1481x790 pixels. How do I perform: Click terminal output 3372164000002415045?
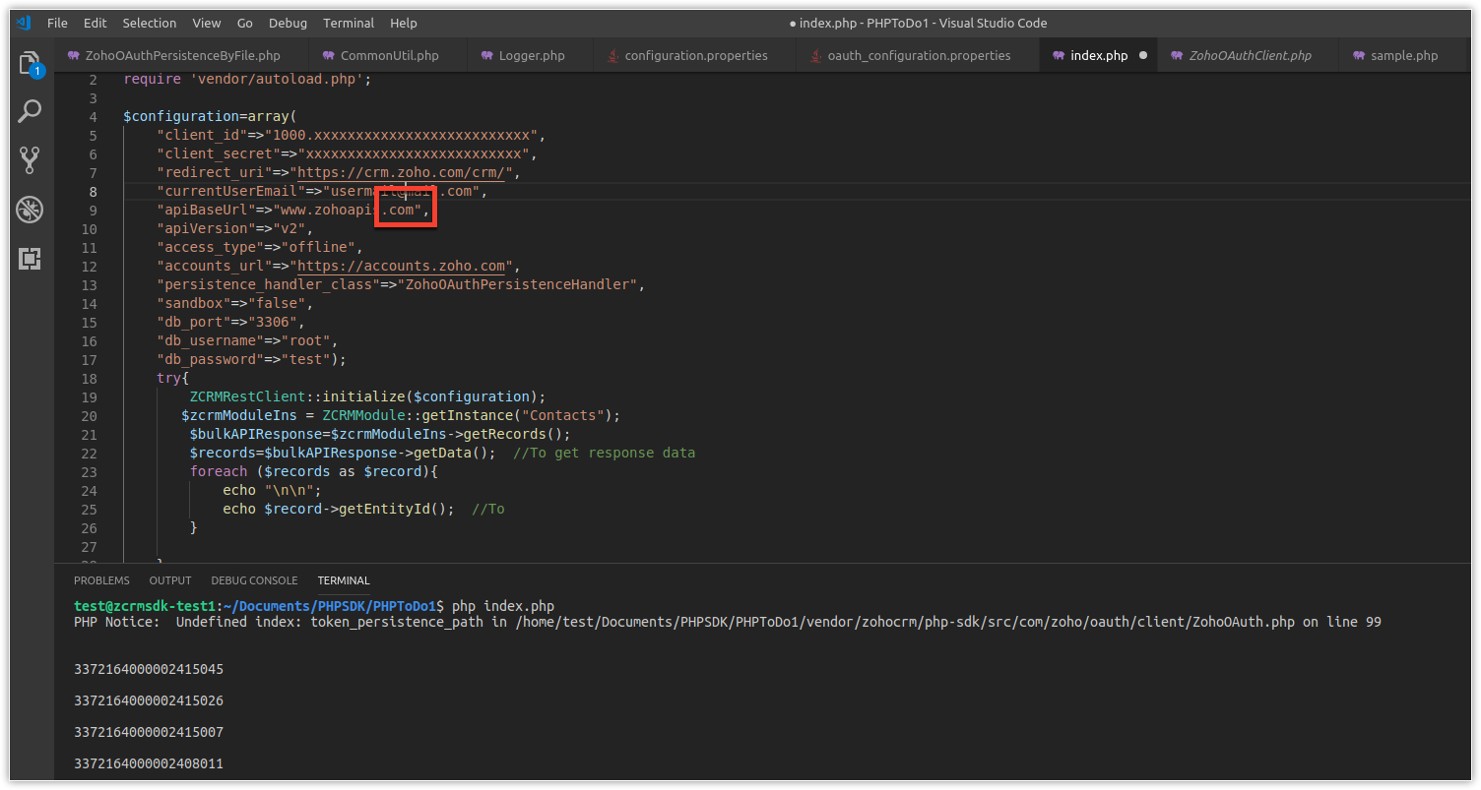(149, 669)
